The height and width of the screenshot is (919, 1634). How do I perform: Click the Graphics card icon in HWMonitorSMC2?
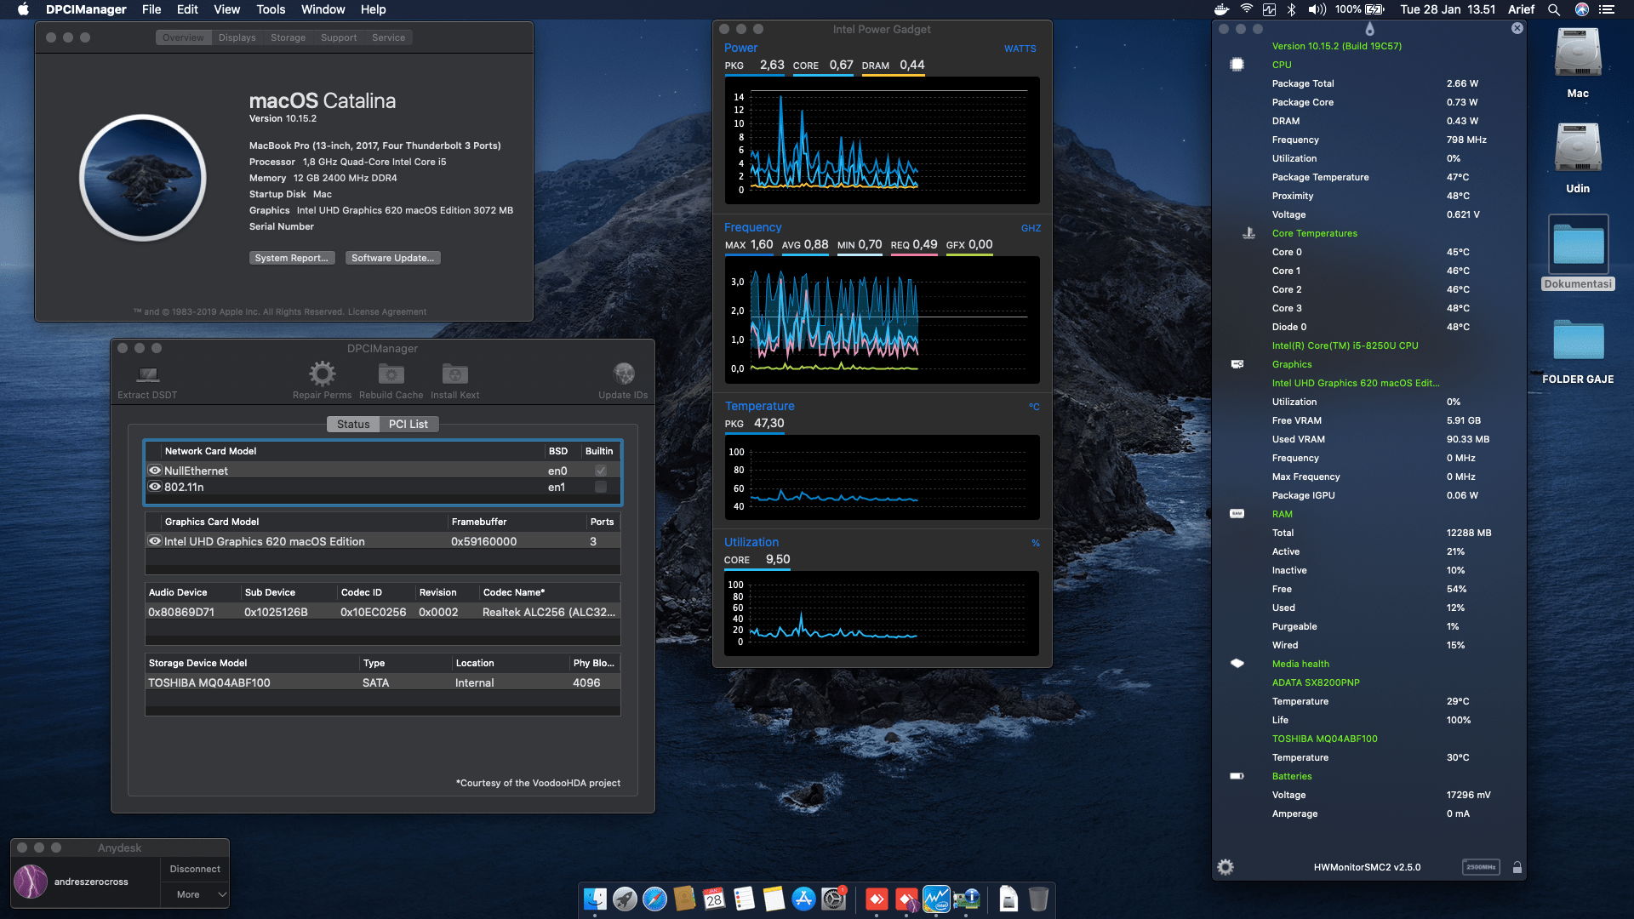pyautogui.click(x=1237, y=364)
